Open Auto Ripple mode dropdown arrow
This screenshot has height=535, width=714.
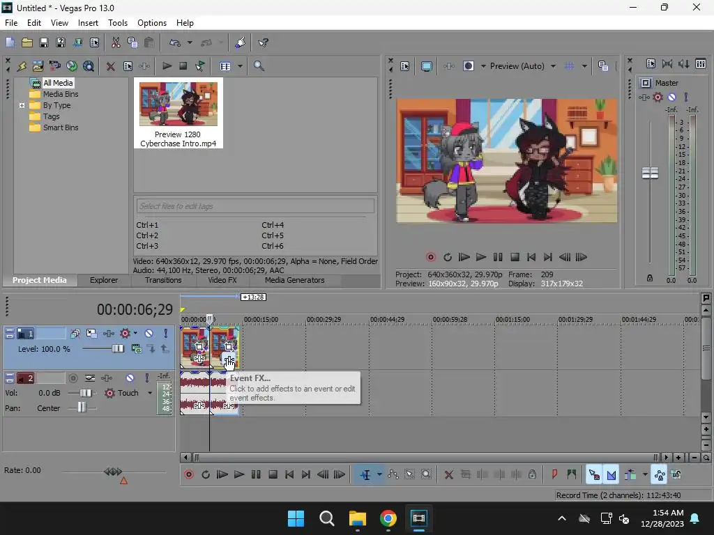pyautogui.click(x=645, y=475)
